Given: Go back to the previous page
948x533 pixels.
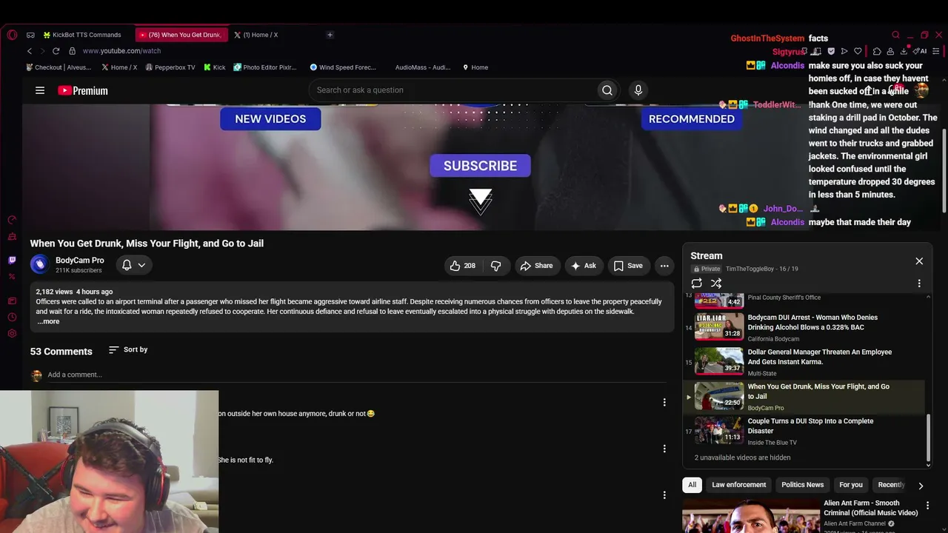Looking at the screenshot, I should pos(30,51).
